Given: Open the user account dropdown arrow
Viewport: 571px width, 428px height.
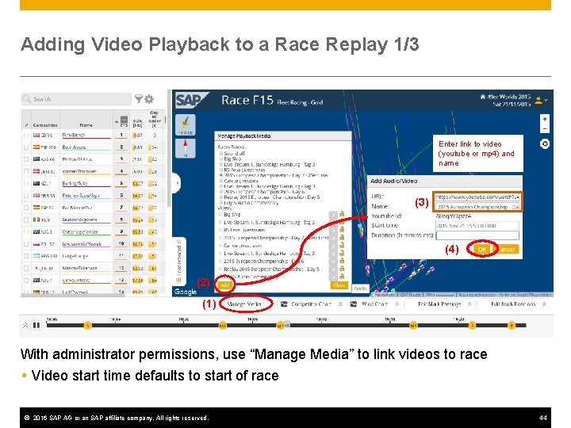Looking at the screenshot, I should (546, 101).
